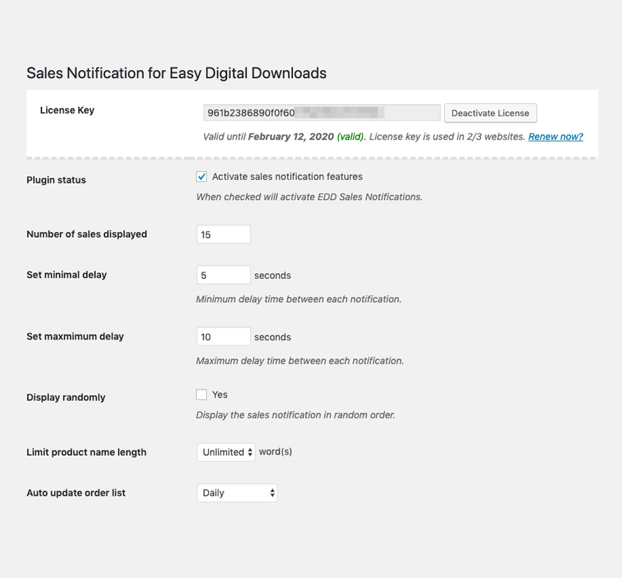Screen dimensions: 622x578
Task: Open the Unlimited word limit dropdown
Action: 226,452
